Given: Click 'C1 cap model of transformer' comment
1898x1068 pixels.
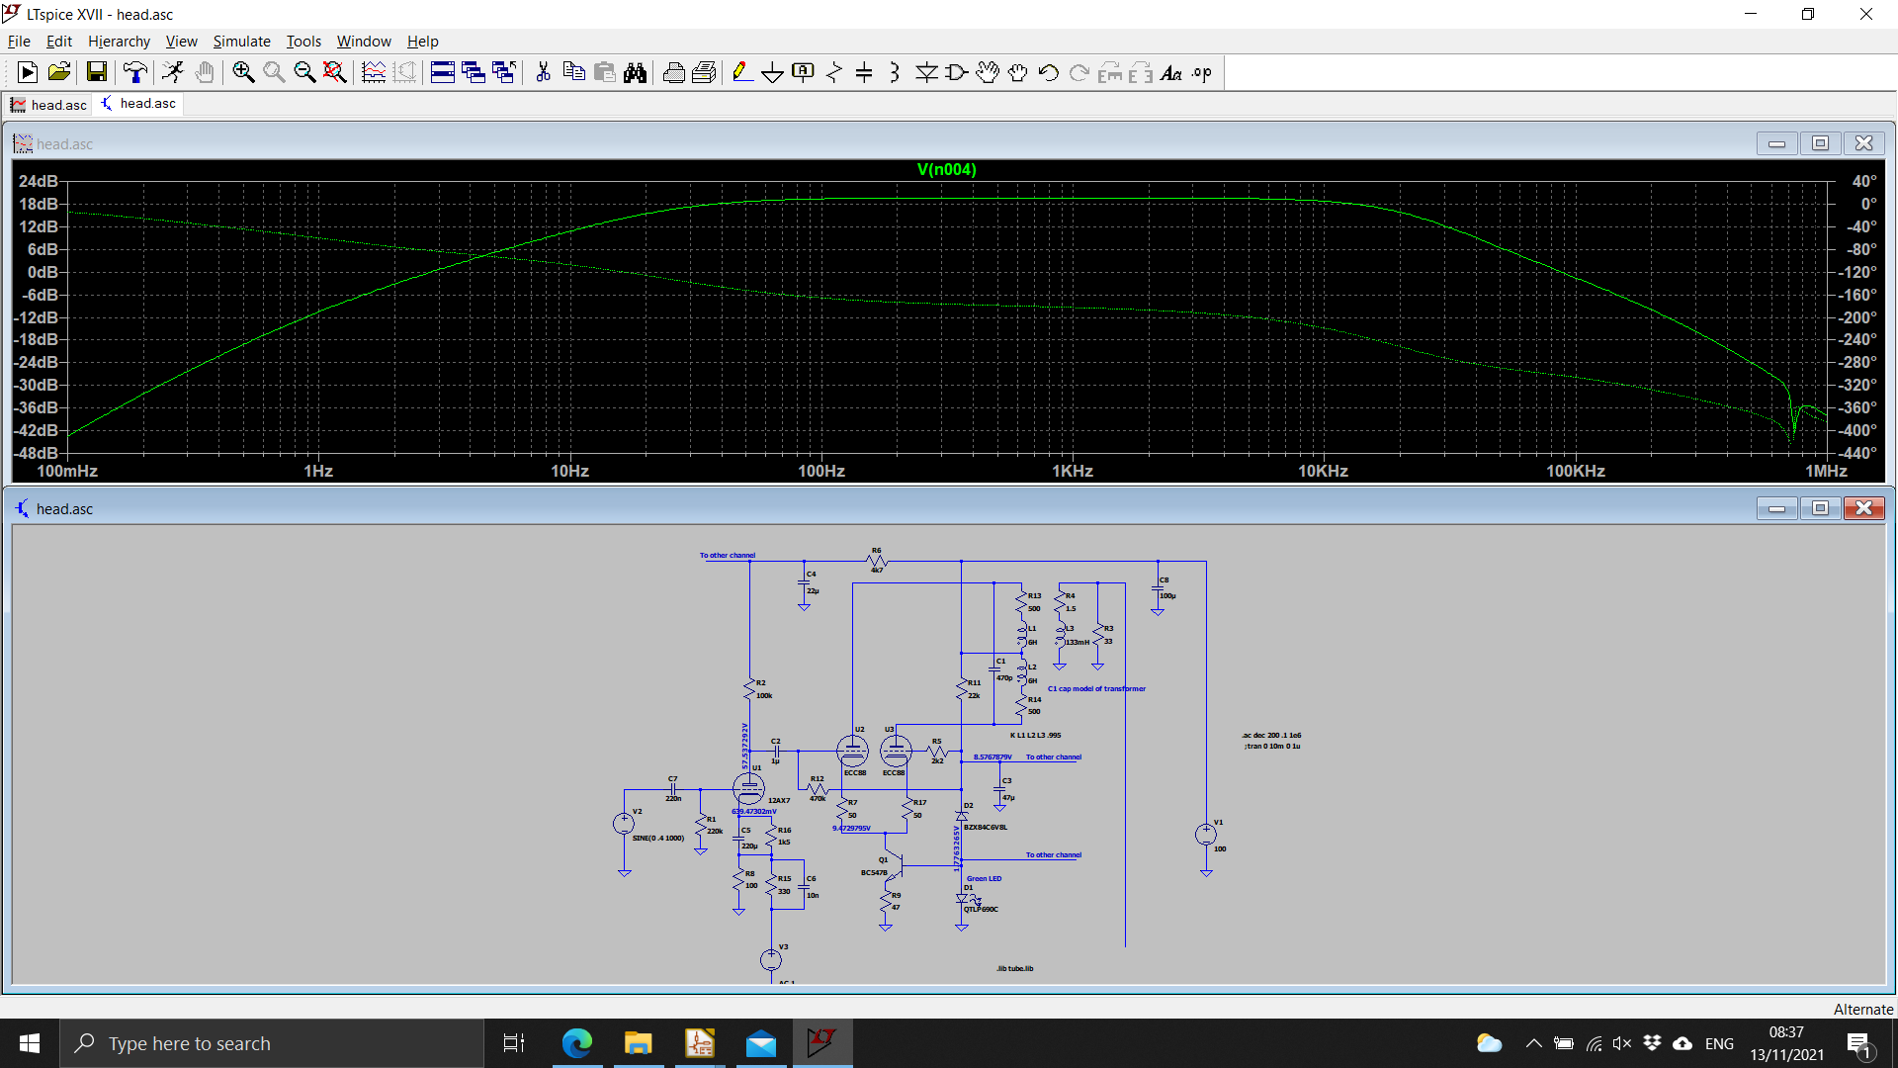Looking at the screenshot, I should click(x=1096, y=688).
